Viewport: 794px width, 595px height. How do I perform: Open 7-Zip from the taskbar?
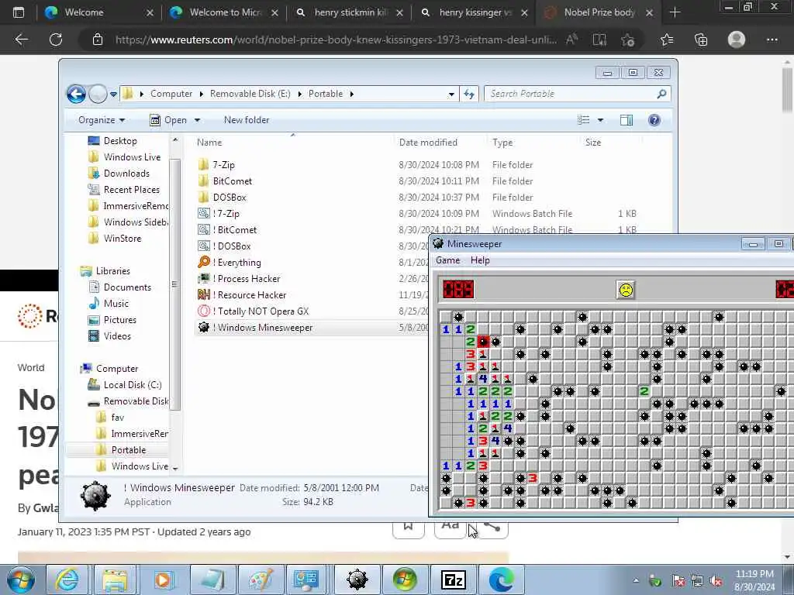[x=453, y=580]
